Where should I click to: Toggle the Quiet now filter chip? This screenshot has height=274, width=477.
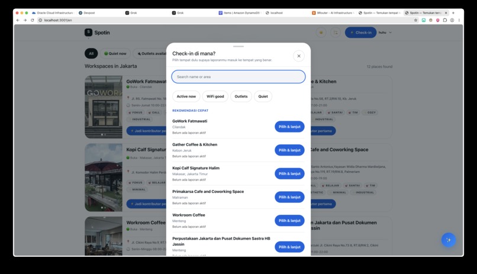pyautogui.click(x=115, y=53)
